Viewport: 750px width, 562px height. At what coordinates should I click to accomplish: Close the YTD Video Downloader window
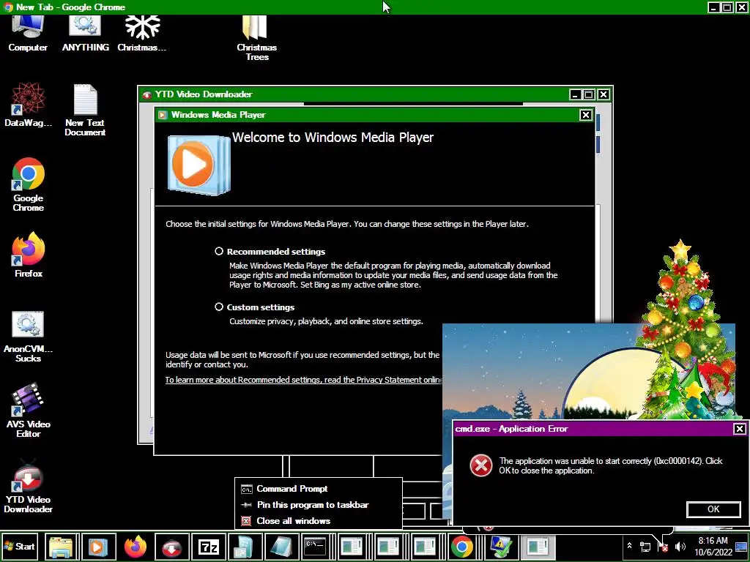[x=604, y=94]
